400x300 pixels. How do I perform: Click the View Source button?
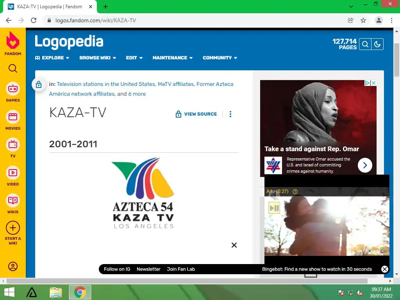(x=196, y=114)
